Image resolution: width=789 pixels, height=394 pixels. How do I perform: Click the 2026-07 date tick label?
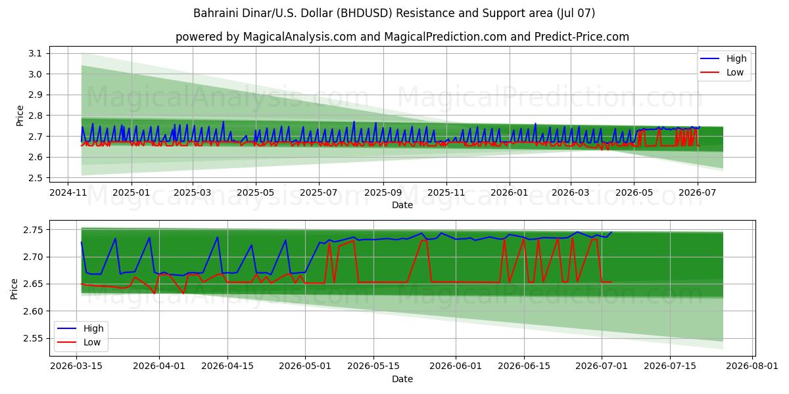coord(697,193)
